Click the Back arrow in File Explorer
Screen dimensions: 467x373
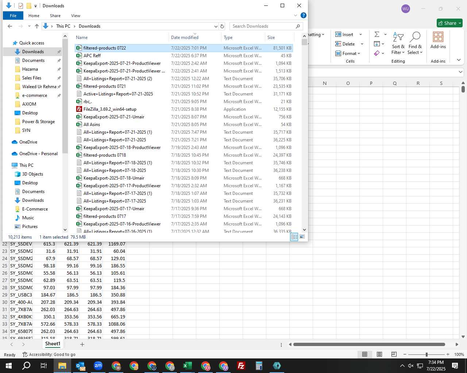pyautogui.click(x=10, y=26)
